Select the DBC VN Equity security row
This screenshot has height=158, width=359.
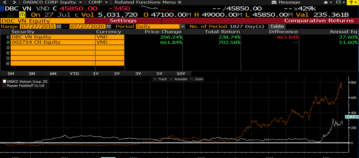pos(53,37)
